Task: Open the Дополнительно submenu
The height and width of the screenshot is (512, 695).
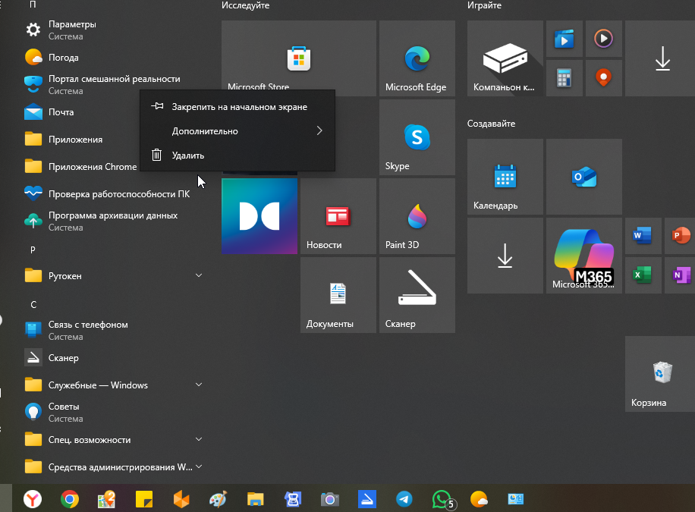Action: 237,130
